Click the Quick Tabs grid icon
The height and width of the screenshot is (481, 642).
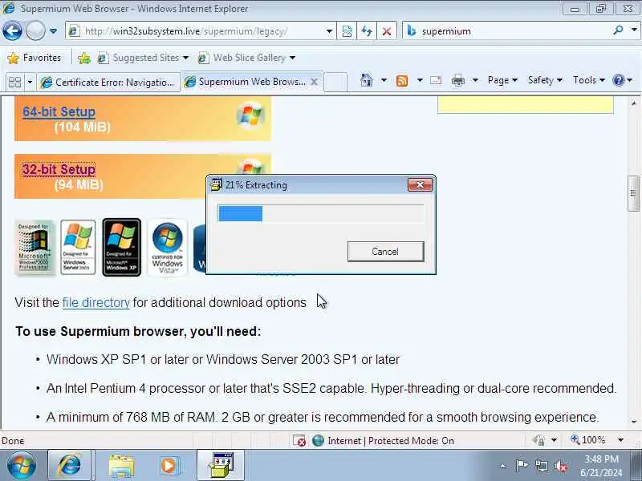click(x=14, y=83)
